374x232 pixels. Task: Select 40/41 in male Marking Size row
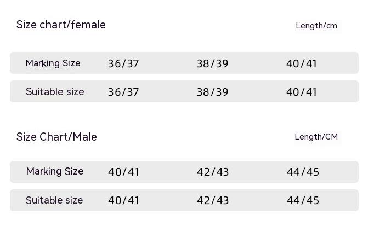pyautogui.click(x=123, y=172)
